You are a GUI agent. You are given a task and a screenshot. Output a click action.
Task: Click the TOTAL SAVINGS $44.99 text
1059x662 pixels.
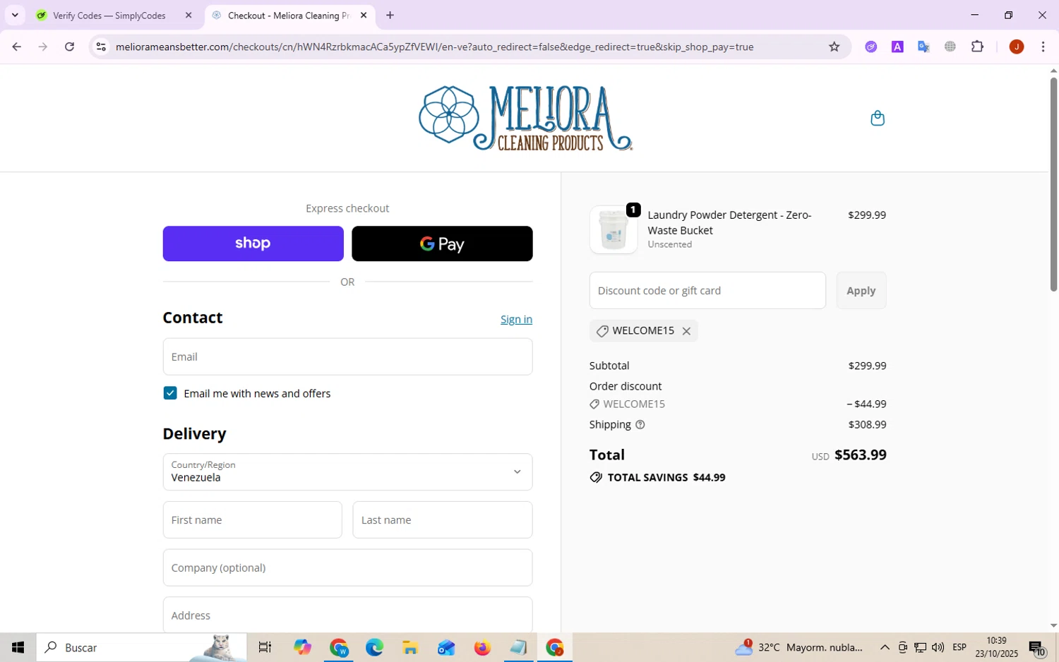click(x=666, y=478)
